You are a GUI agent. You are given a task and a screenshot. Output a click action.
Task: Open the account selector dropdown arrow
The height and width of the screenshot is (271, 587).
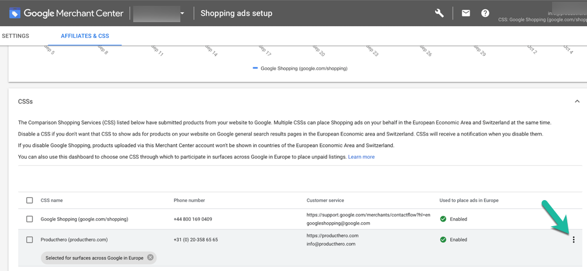182,13
